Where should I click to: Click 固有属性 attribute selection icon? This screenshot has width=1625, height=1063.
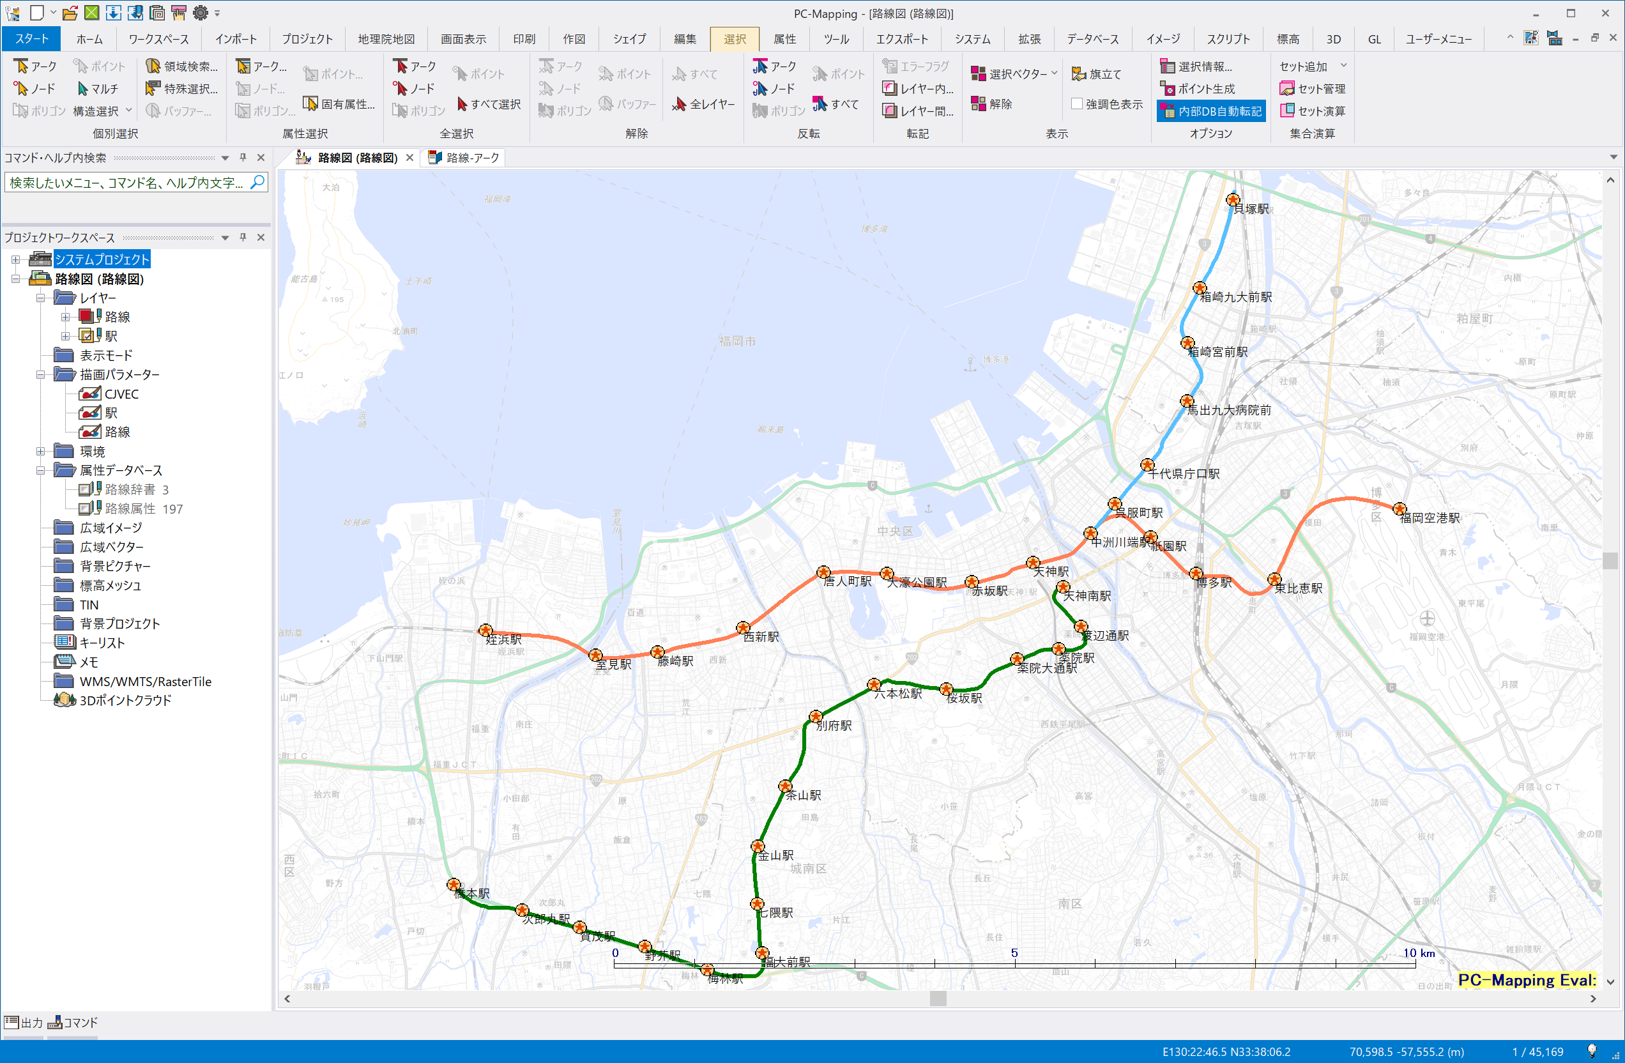point(339,103)
